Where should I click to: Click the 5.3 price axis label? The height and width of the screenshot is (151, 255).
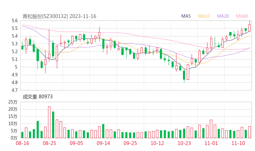point(14,44)
